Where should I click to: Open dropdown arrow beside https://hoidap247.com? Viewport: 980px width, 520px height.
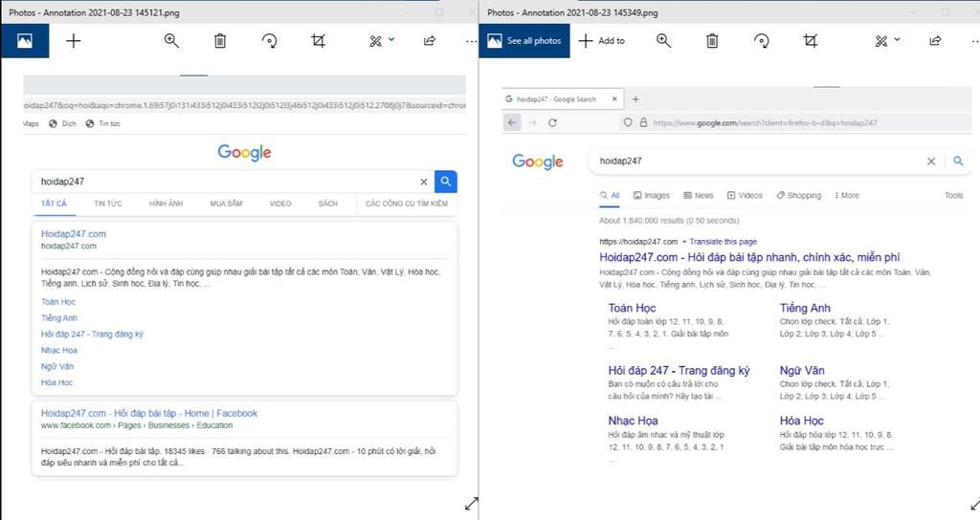pyautogui.click(x=683, y=242)
